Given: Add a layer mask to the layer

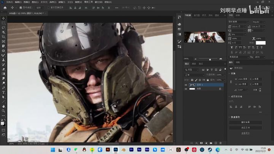Looking at the screenshot, I should click(x=201, y=143).
